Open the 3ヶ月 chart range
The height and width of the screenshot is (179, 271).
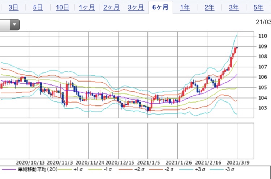(x=136, y=8)
